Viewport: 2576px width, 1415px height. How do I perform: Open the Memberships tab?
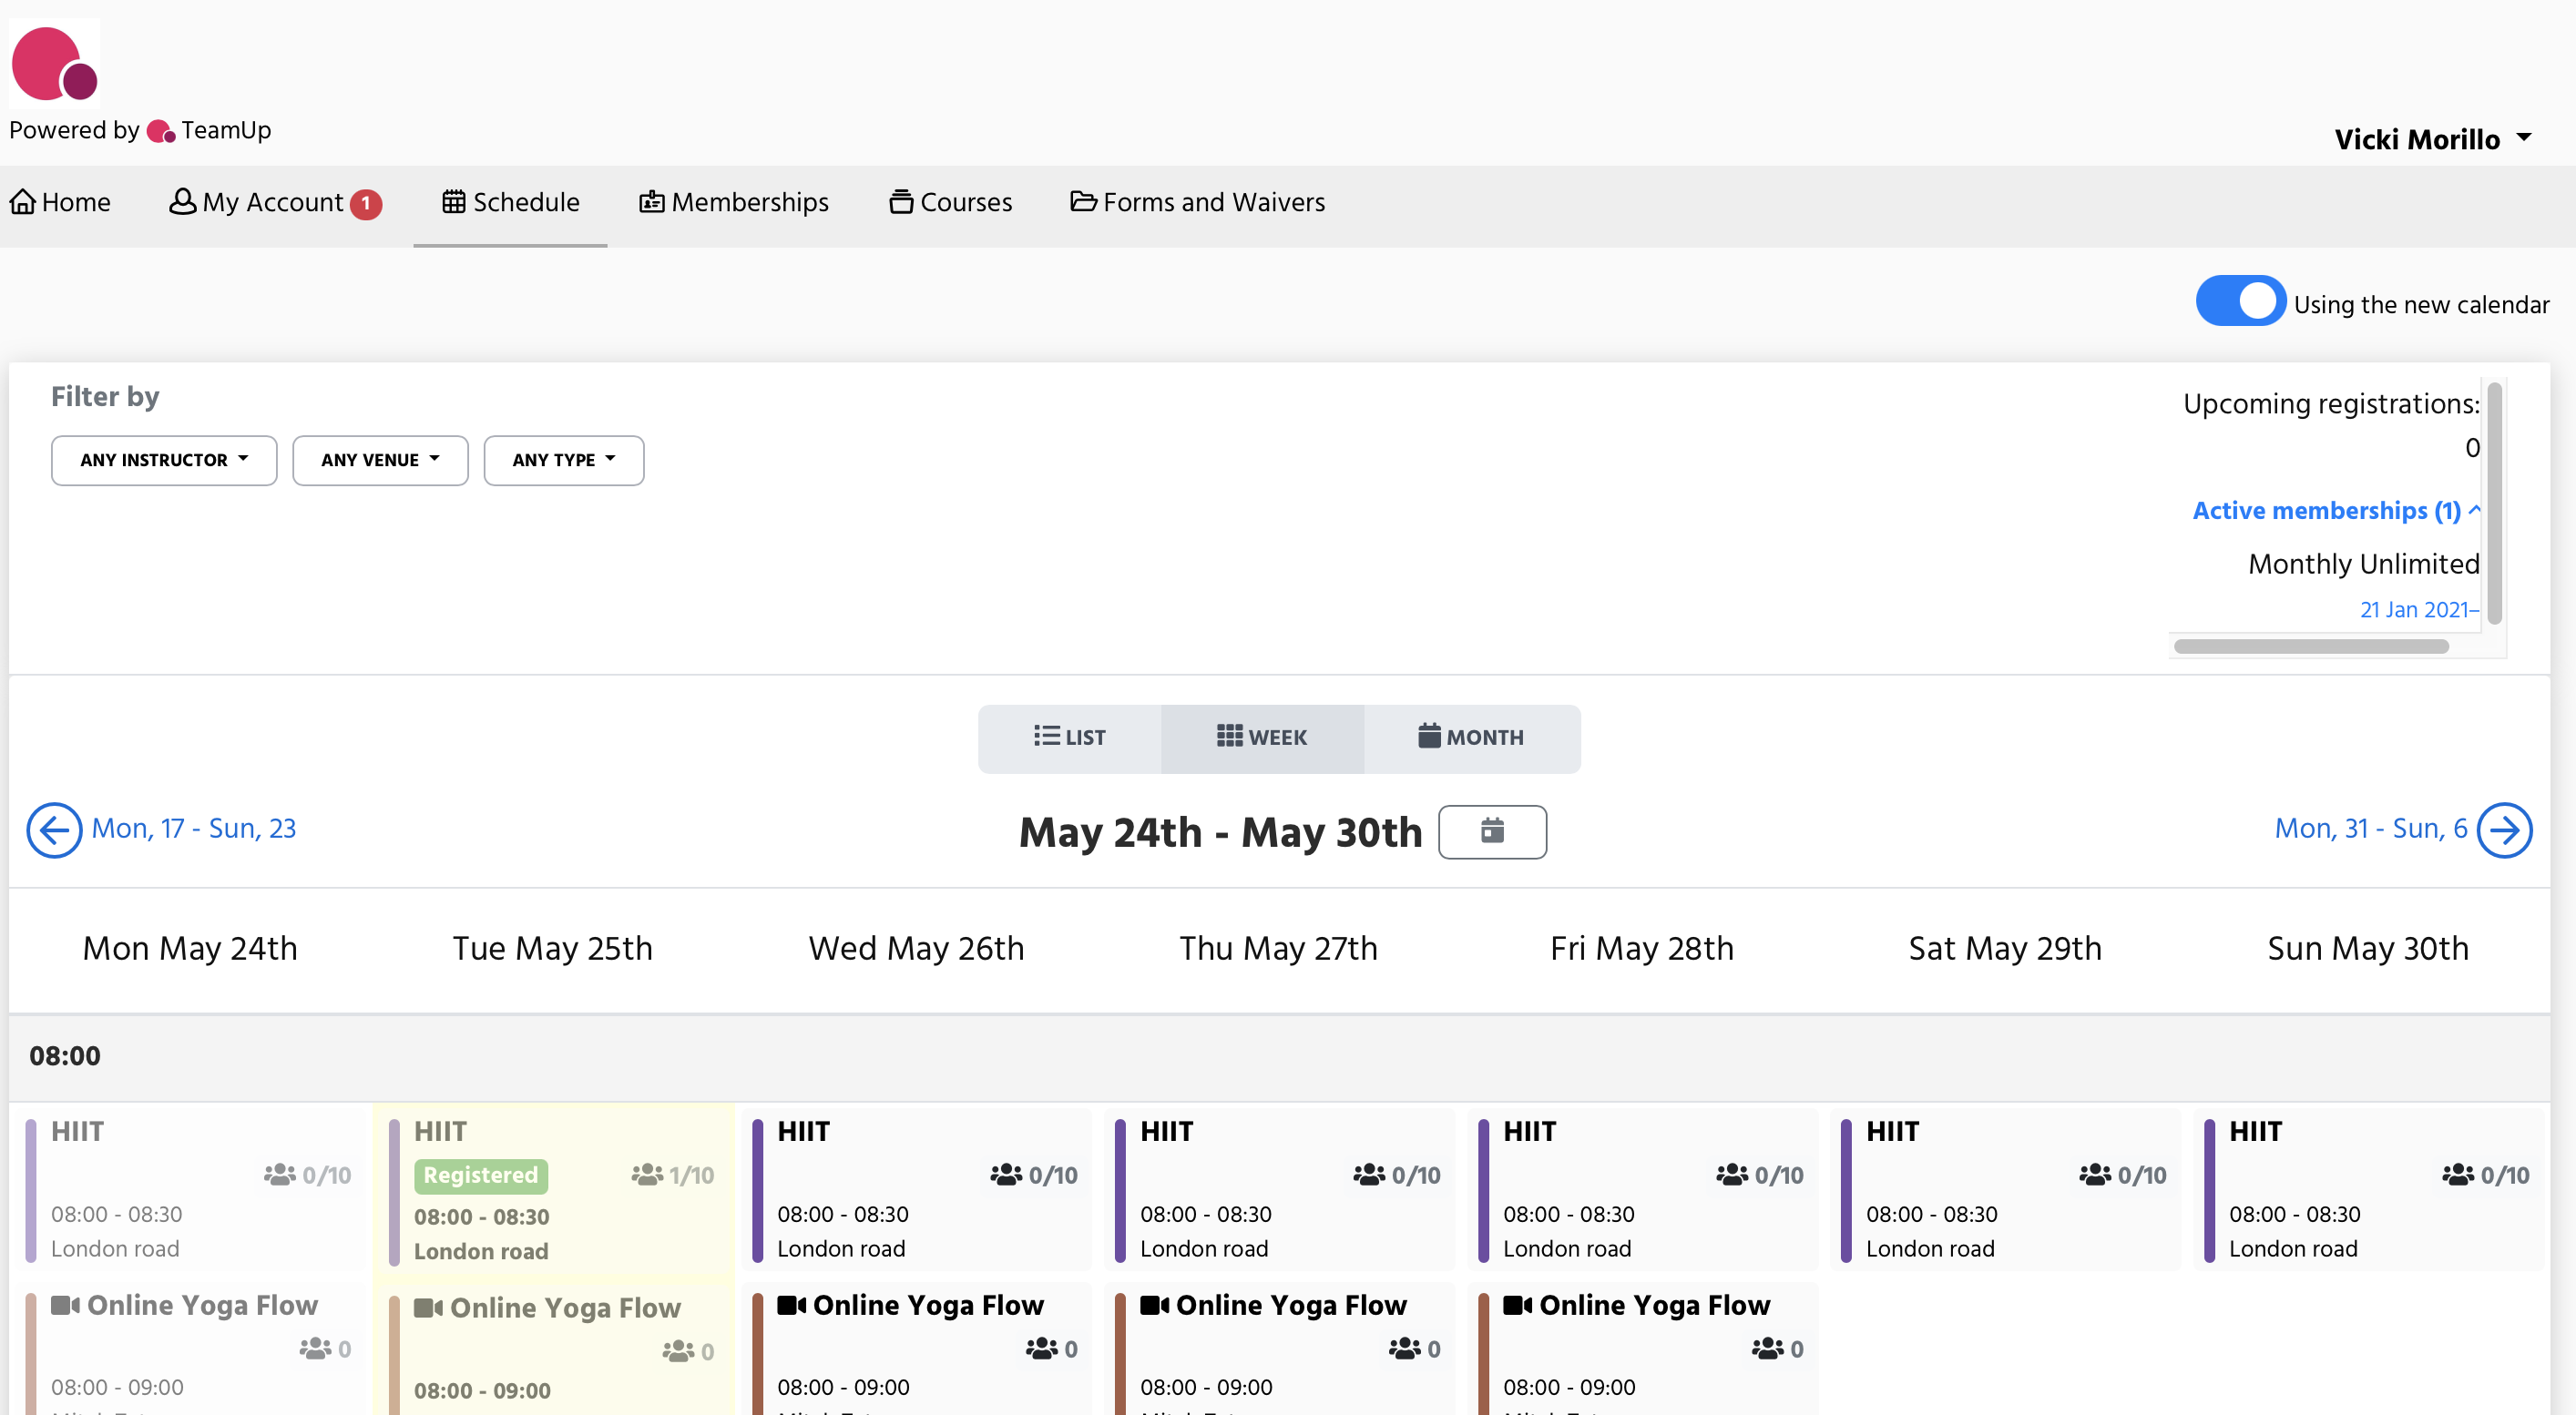tap(734, 202)
